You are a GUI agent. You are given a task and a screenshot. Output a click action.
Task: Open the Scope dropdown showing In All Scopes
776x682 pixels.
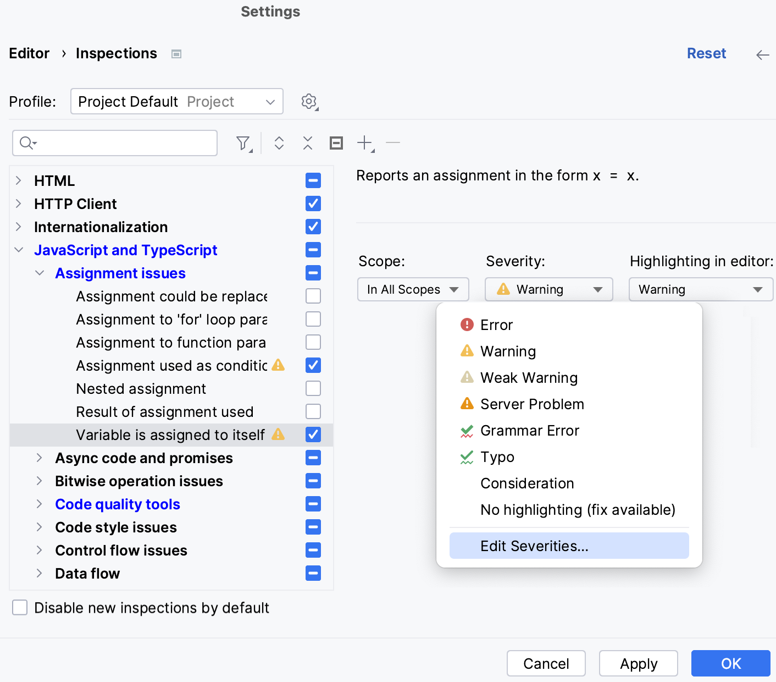tap(413, 289)
